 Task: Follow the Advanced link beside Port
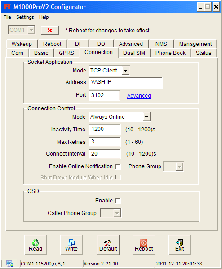click(139, 95)
